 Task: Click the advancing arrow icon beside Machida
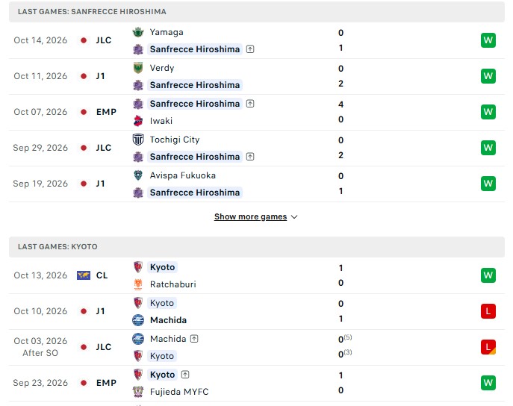pos(194,339)
